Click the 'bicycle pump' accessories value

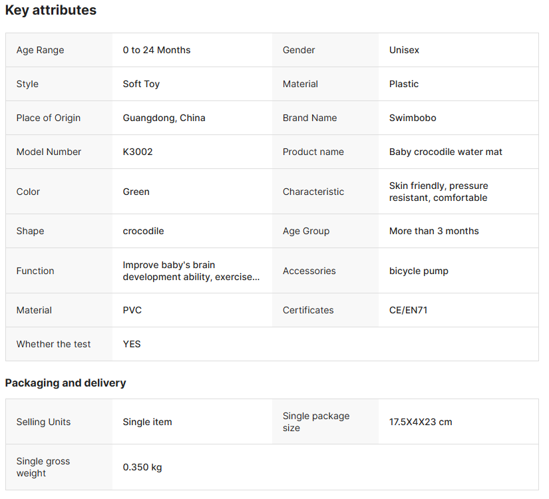pyautogui.click(x=419, y=271)
